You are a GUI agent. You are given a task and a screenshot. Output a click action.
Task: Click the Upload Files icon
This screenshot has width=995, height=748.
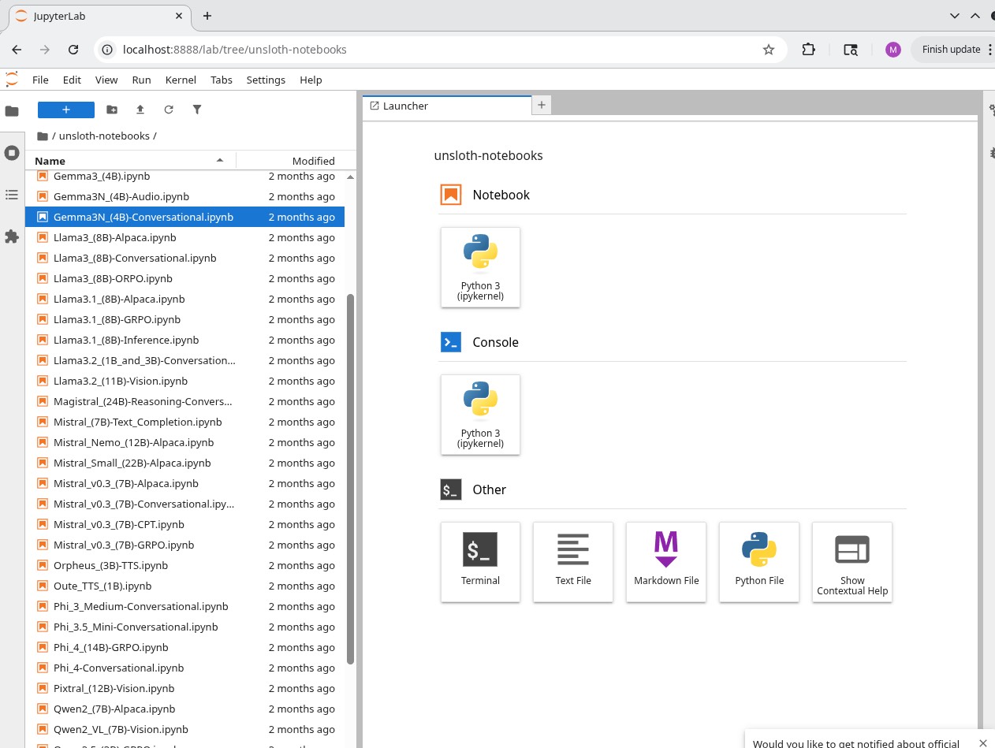click(140, 110)
